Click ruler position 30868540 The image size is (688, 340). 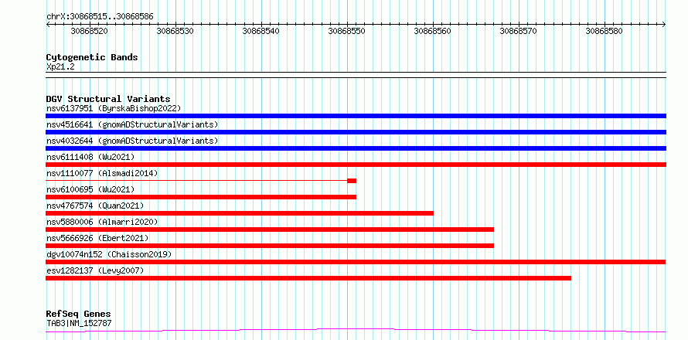pos(261,32)
